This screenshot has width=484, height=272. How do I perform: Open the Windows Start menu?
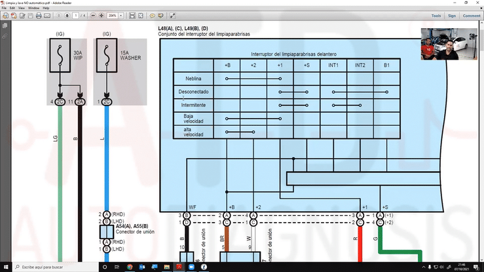6,267
